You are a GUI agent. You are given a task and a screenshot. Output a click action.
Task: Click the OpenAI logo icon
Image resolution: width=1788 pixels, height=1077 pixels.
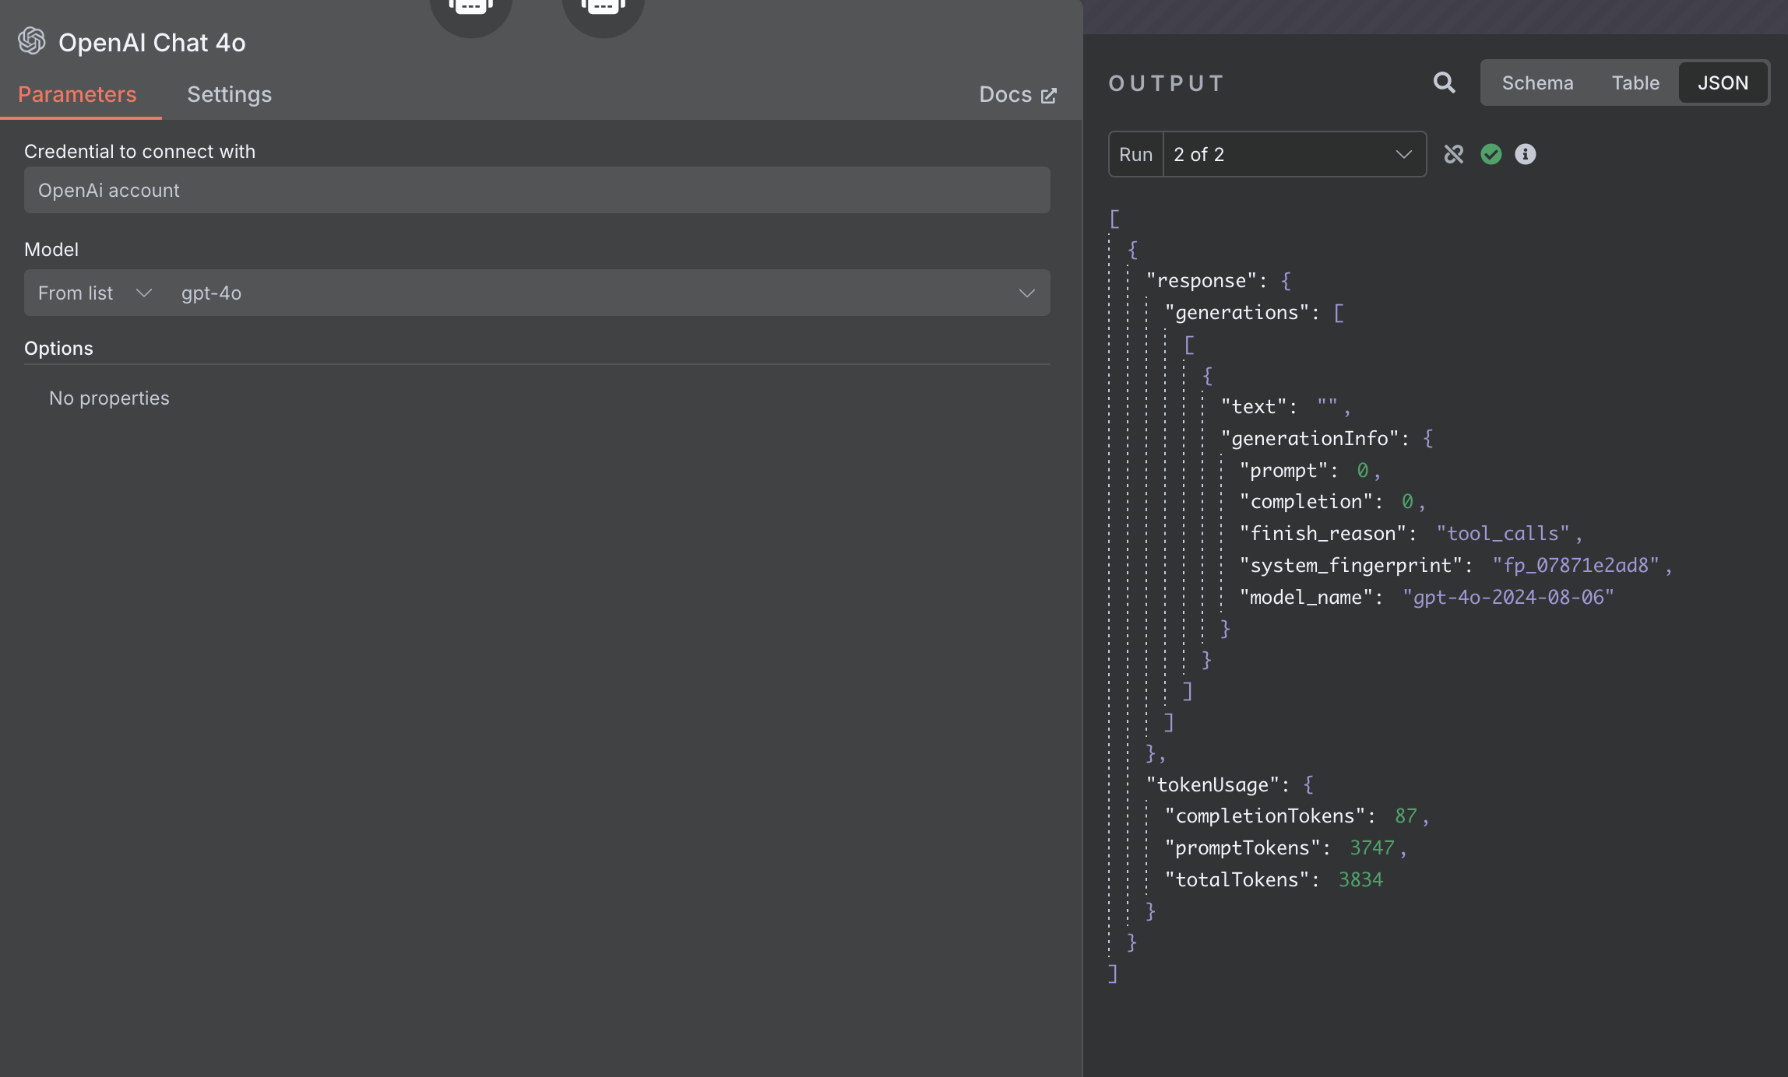(32, 41)
